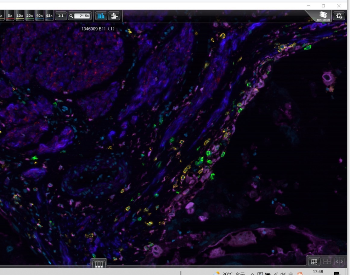Viewport: 350px width, 275px height.
Task: Go to previous view with left arrow
Action: (337, 262)
